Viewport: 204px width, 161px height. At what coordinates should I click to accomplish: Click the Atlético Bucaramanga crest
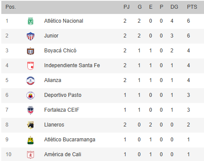pos(31,140)
